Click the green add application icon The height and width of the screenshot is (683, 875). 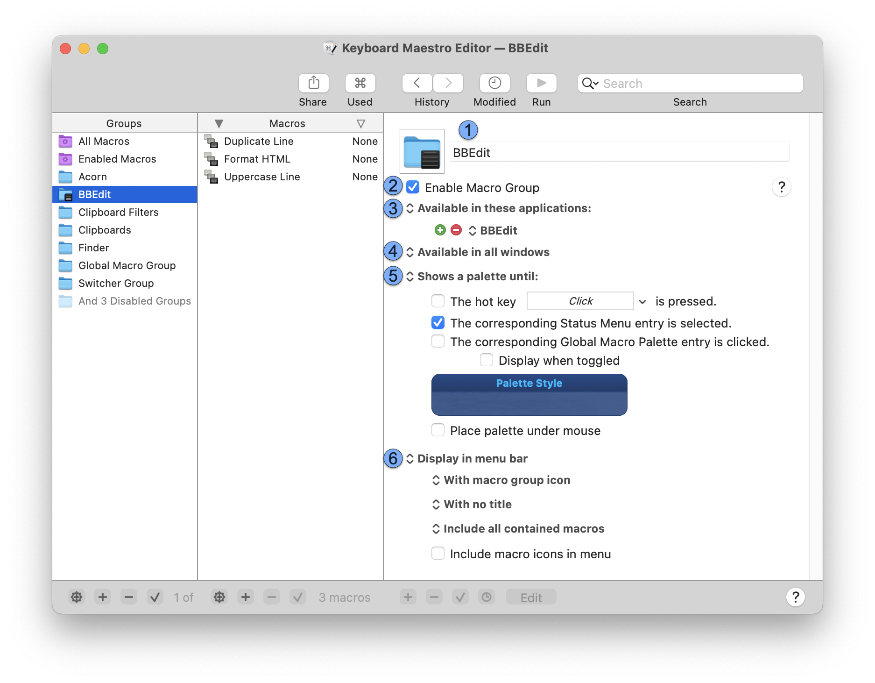pyautogui.click(x=440, y=230)
